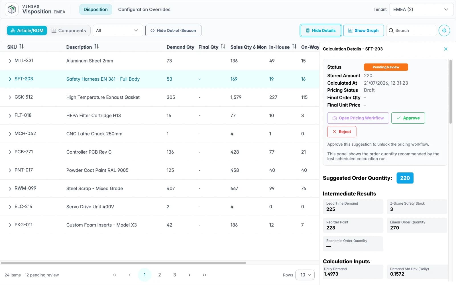Image resolution: width=456 pixels, height=285 pixels.
Task: Go to the last page of results
Action: [204, 275]
